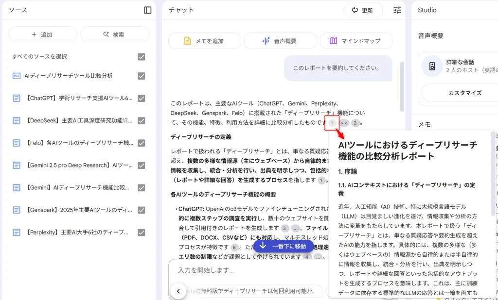
Task: Jump down with 一番下に移動
Action: tap(284, 246)
